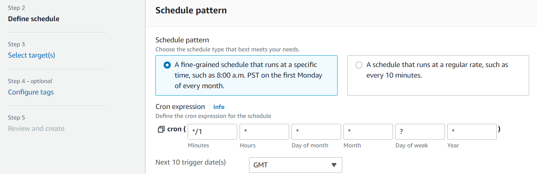
Task: Click the Schedule pattern section heading
Action: click(191, 10)
